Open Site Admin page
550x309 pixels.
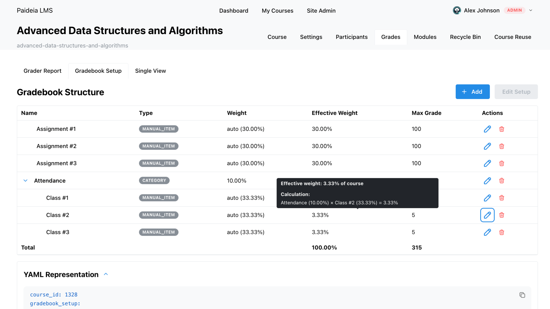point(321,11)
